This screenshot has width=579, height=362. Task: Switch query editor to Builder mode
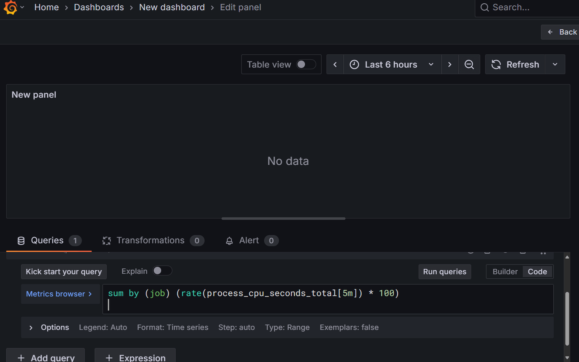[505, 272]
